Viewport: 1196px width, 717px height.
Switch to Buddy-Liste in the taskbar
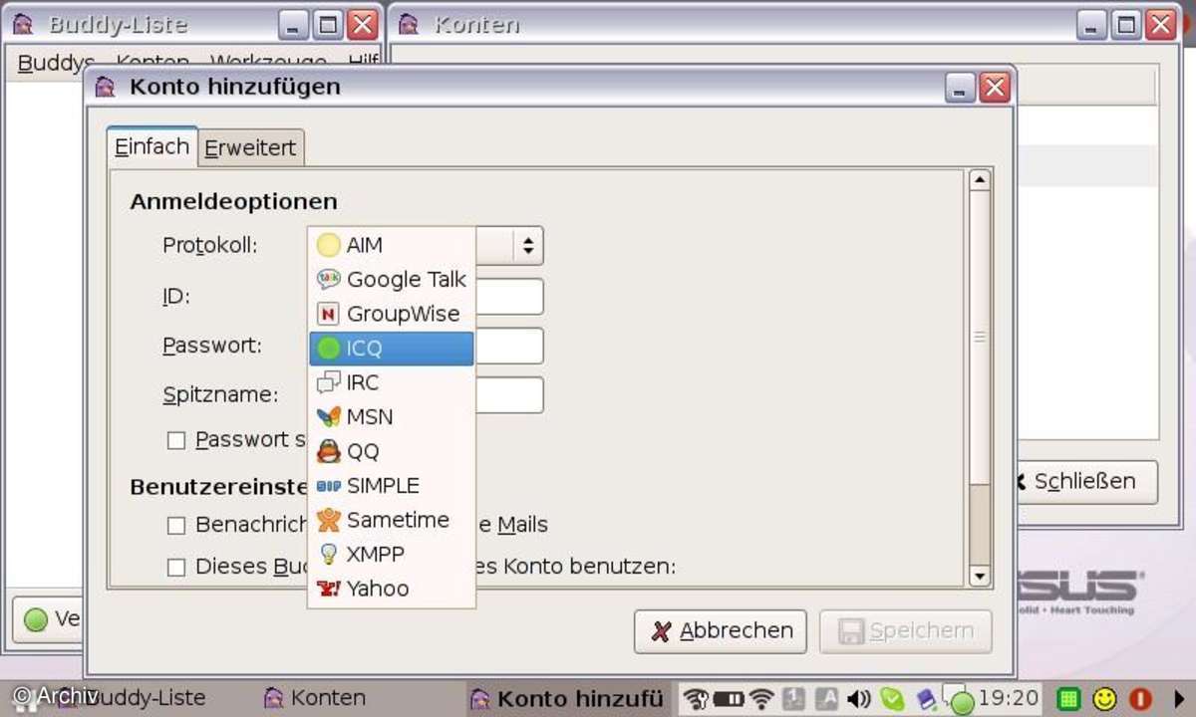[132, 698]
